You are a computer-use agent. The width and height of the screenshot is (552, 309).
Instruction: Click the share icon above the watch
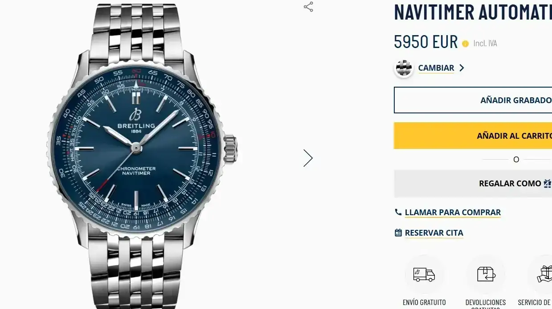pos(308,7)
